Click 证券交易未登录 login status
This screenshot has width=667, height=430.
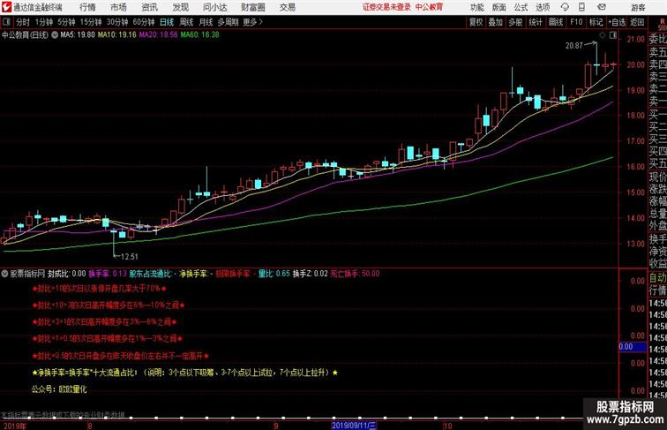pos(386,7)
